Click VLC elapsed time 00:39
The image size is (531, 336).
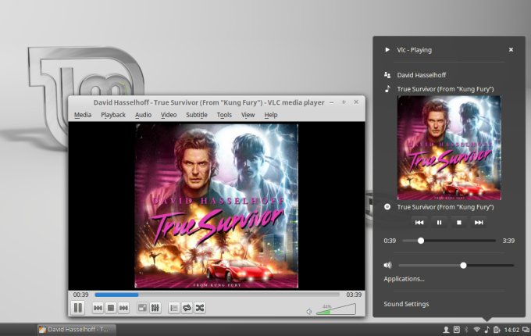(x=80, y=295)
